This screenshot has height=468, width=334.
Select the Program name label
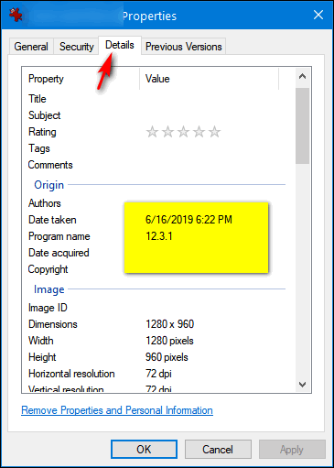point(59,236)
